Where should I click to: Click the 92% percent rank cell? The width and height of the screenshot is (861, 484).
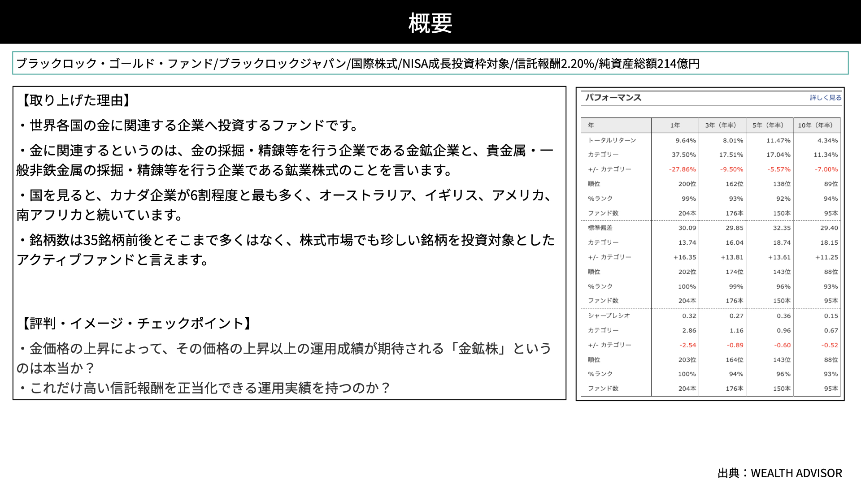pos(783,199)
